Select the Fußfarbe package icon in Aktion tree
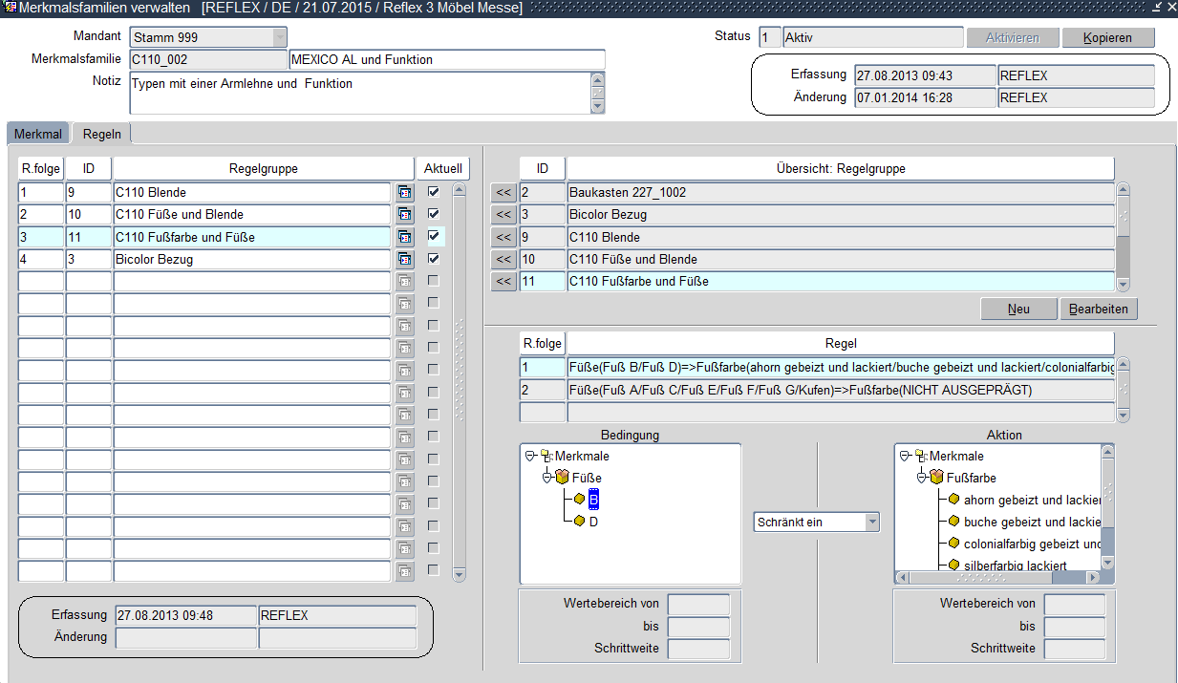 click(x=936, y=478)
